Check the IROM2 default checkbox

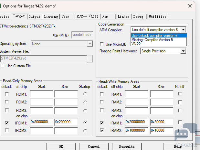pyautogui.click(x=7, y=131)
